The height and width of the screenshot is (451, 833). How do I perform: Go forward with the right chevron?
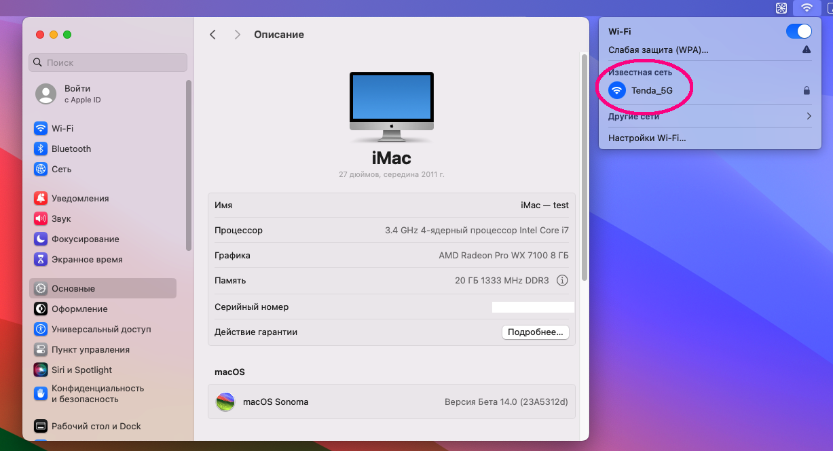(x=237, y=35)
